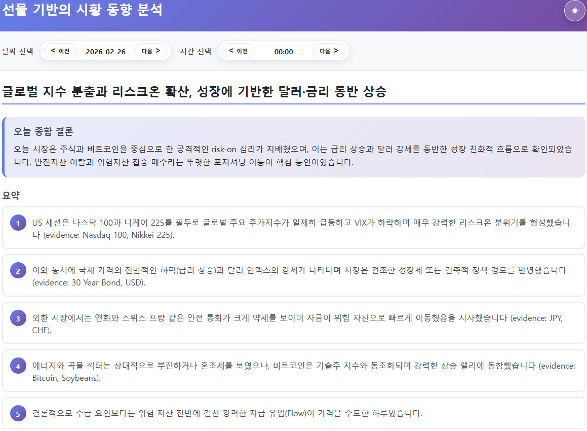Select the number 3 summary badge

[x=18, y=319]
